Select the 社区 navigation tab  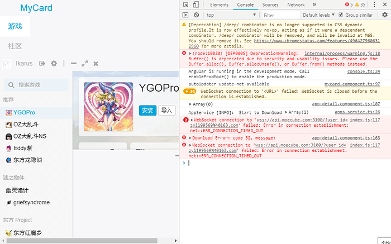tap(15, 46)
